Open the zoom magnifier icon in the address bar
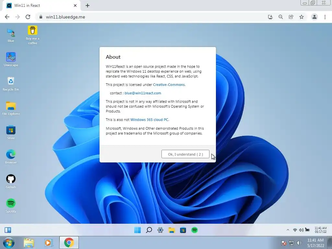This screenshot has height=249, width=332. [280, 17]
